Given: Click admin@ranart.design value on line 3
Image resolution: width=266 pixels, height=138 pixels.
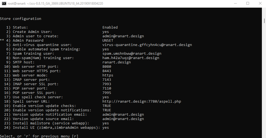Looking at the screenshot, I should point(123,36).
